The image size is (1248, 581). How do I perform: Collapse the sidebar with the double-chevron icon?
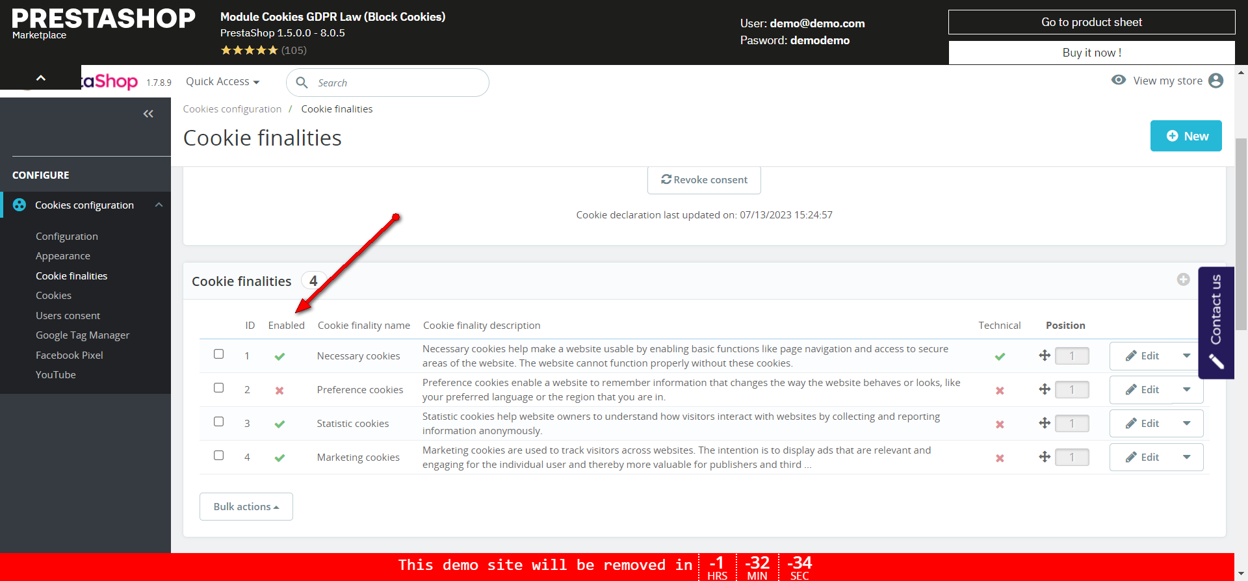[x=148, y=114]
